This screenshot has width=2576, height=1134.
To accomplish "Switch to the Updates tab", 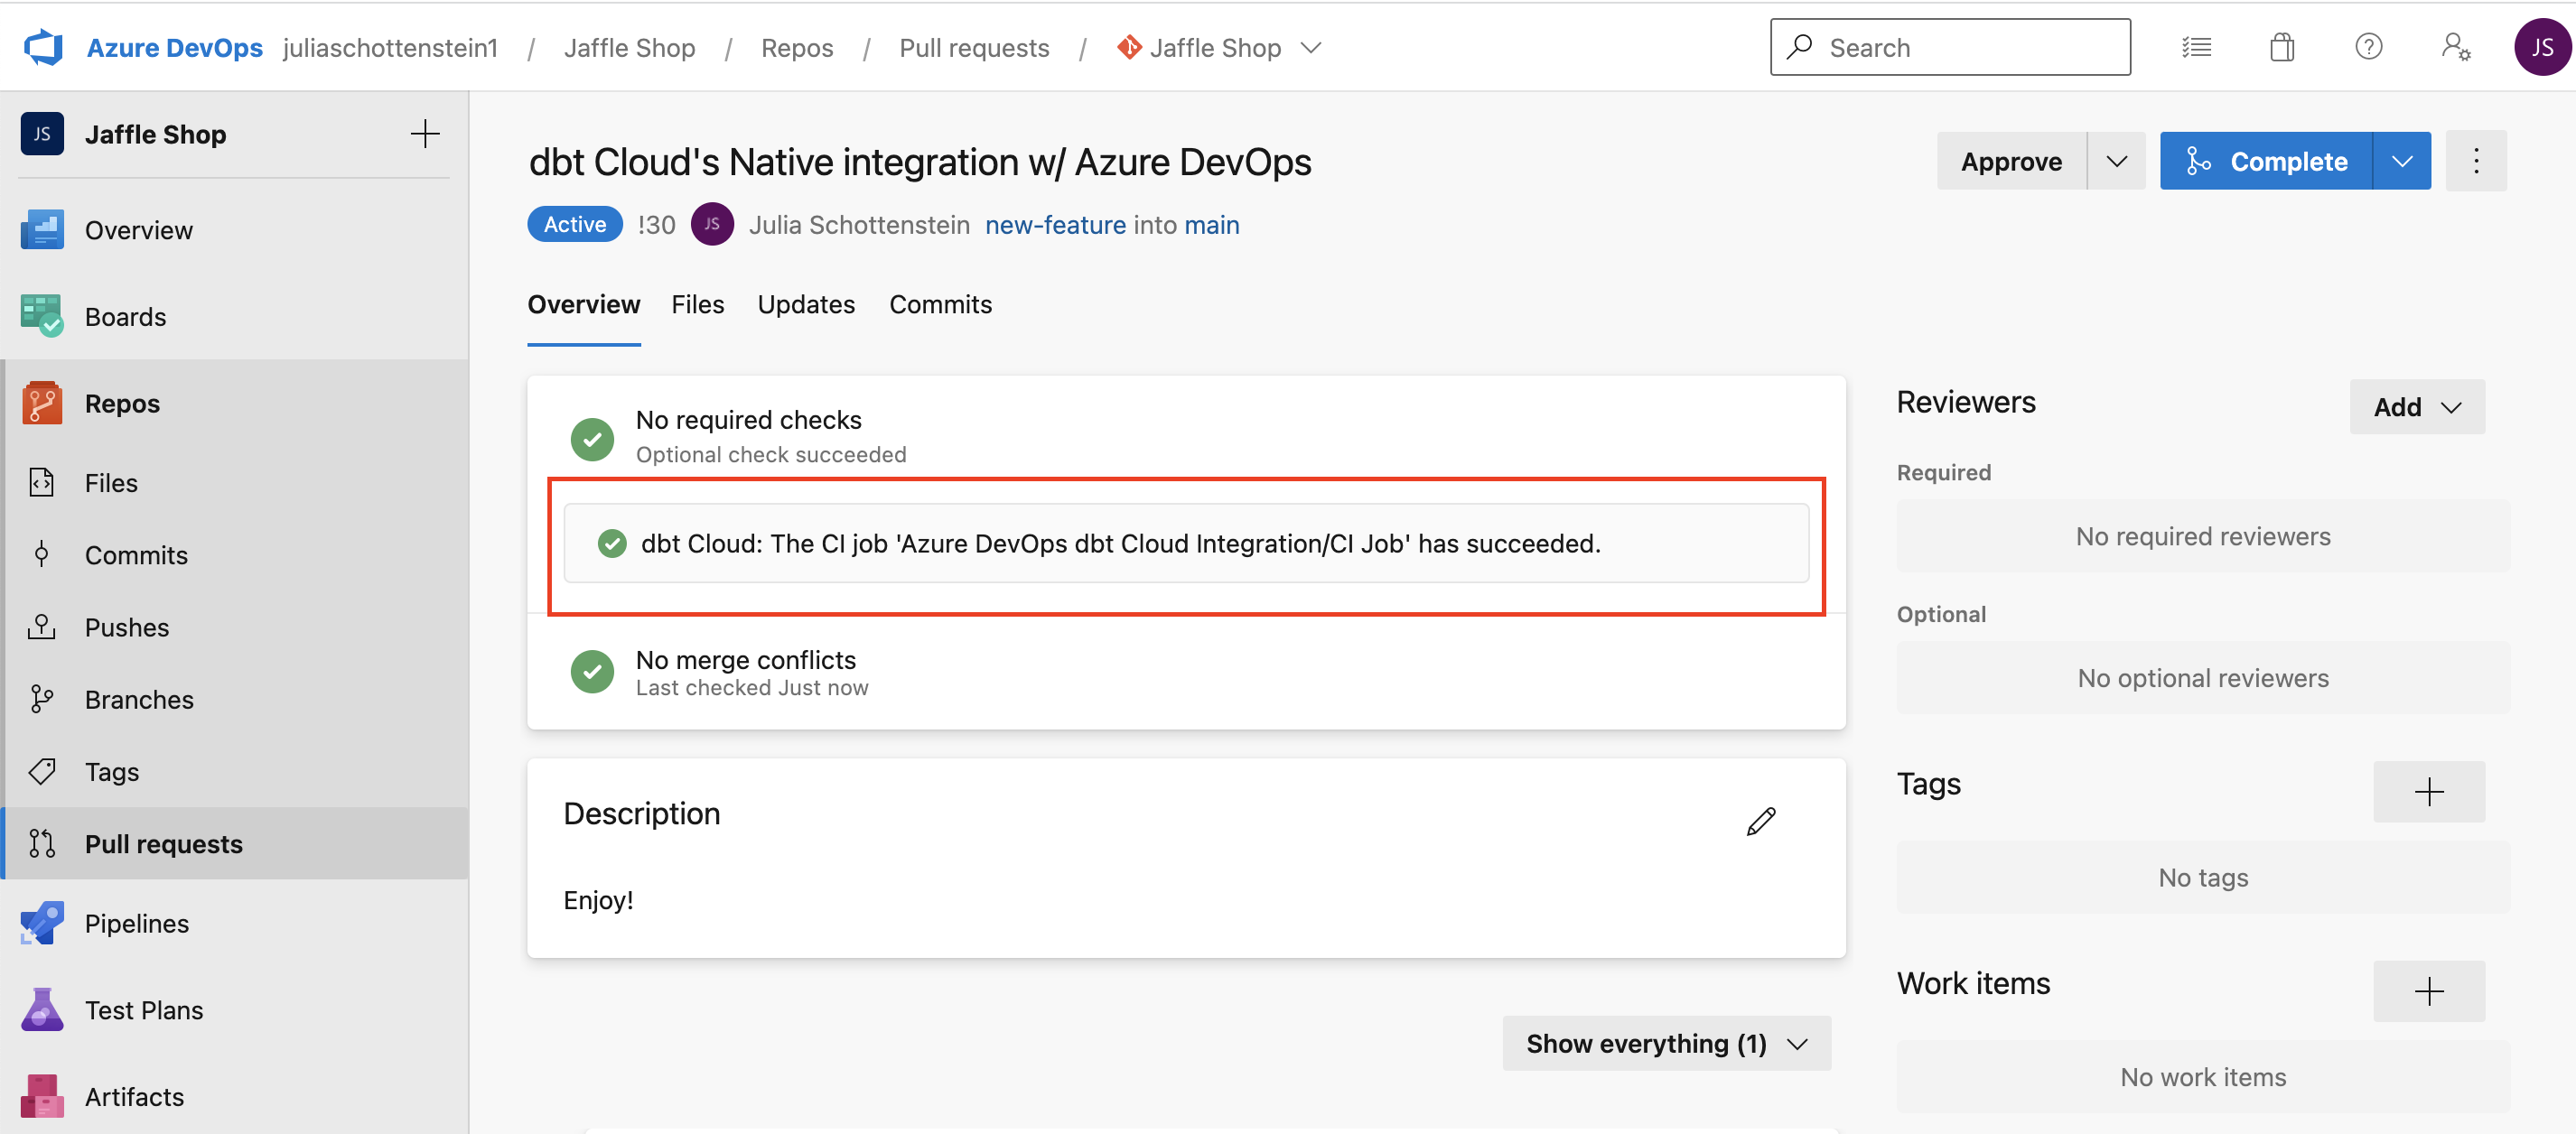I will (x=806, y=305).
